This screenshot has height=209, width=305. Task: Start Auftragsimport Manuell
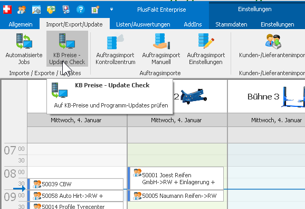(161, 49)
